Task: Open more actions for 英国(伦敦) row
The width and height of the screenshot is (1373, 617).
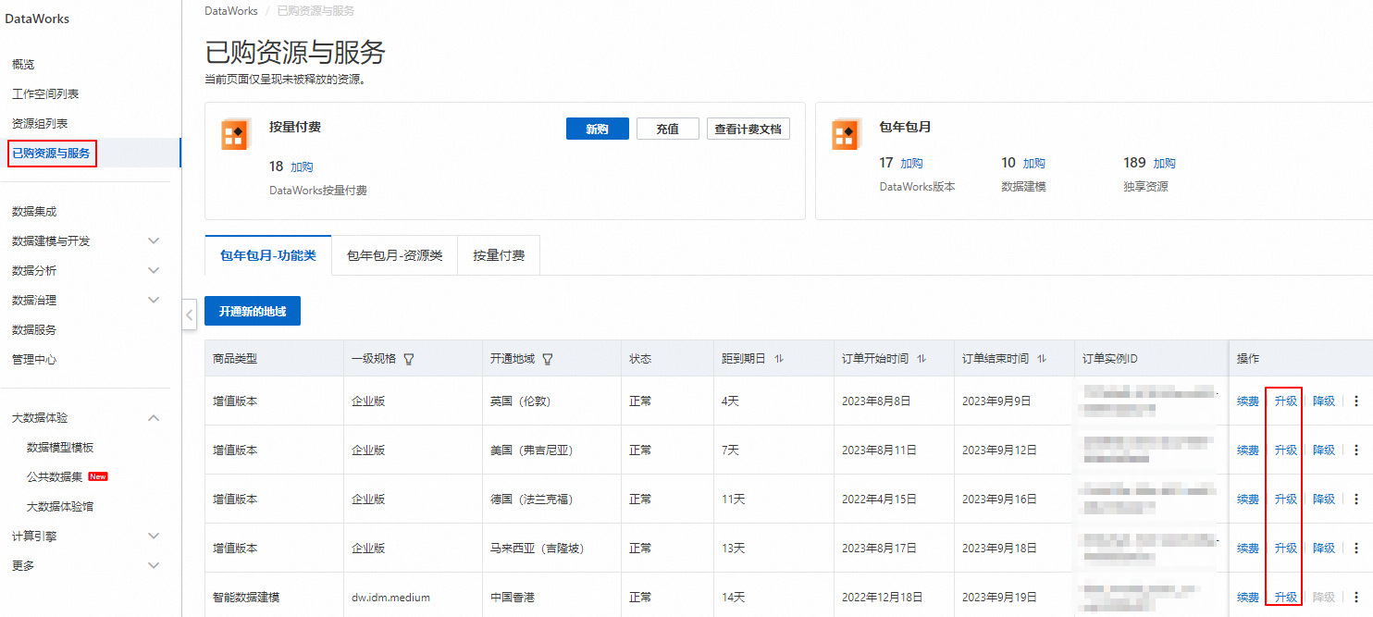Action: point(1356,401)
